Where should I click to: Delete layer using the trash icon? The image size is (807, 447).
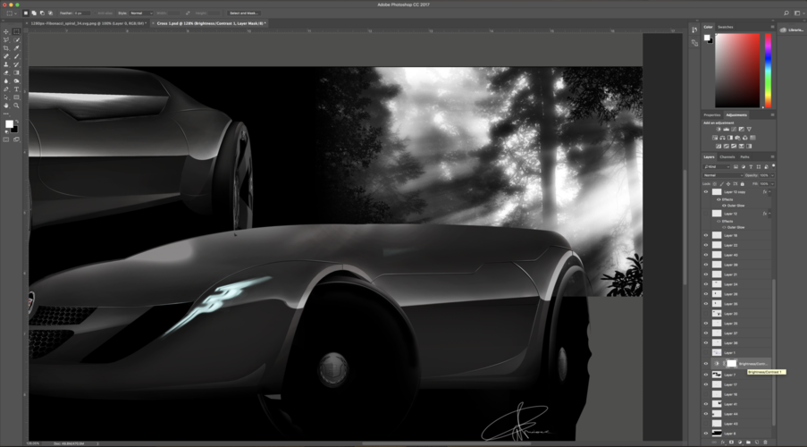[765, 442]
